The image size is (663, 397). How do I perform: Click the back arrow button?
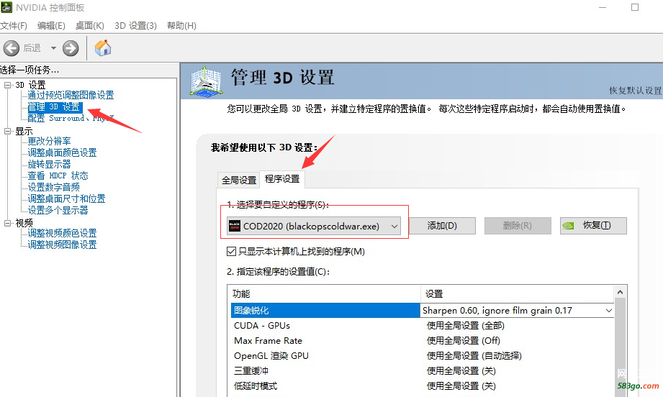coord(12,48)
